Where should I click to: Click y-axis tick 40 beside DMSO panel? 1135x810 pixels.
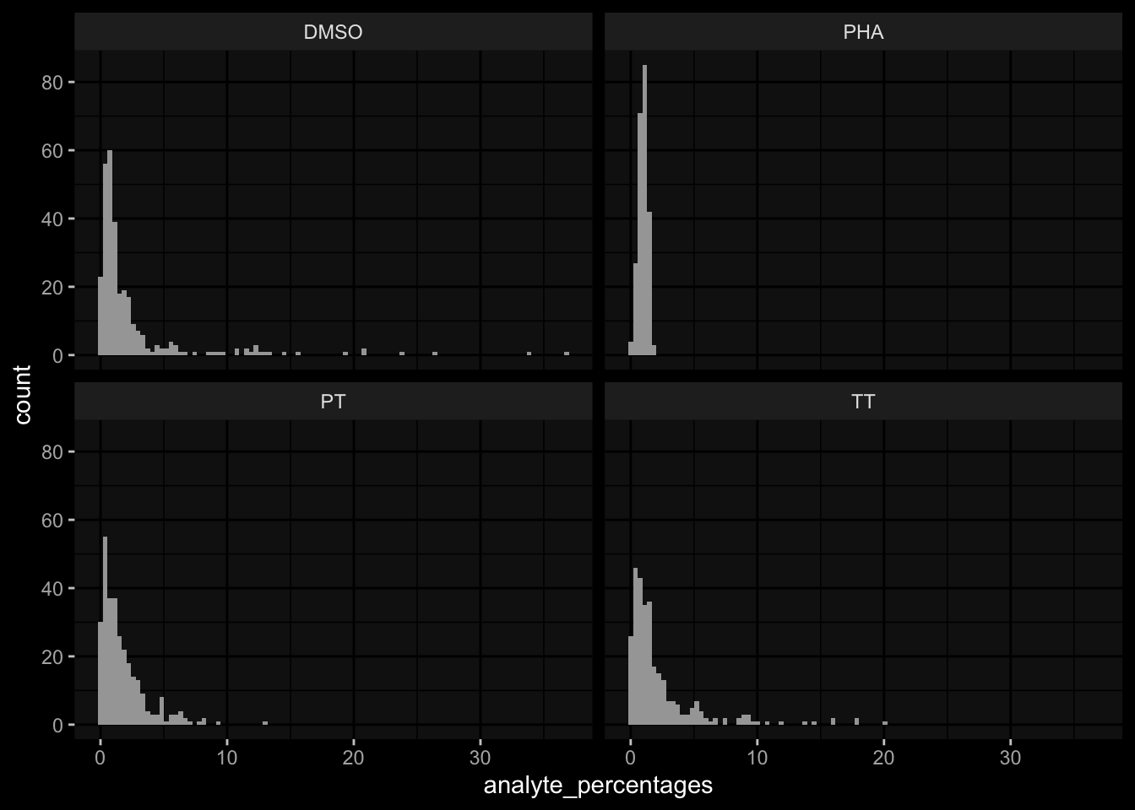52,219
